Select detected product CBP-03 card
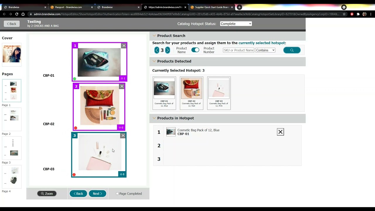The image size is (375, 211). [x=219, y=93]
